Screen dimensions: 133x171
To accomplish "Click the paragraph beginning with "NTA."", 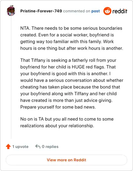I will [x=72, y=38].
